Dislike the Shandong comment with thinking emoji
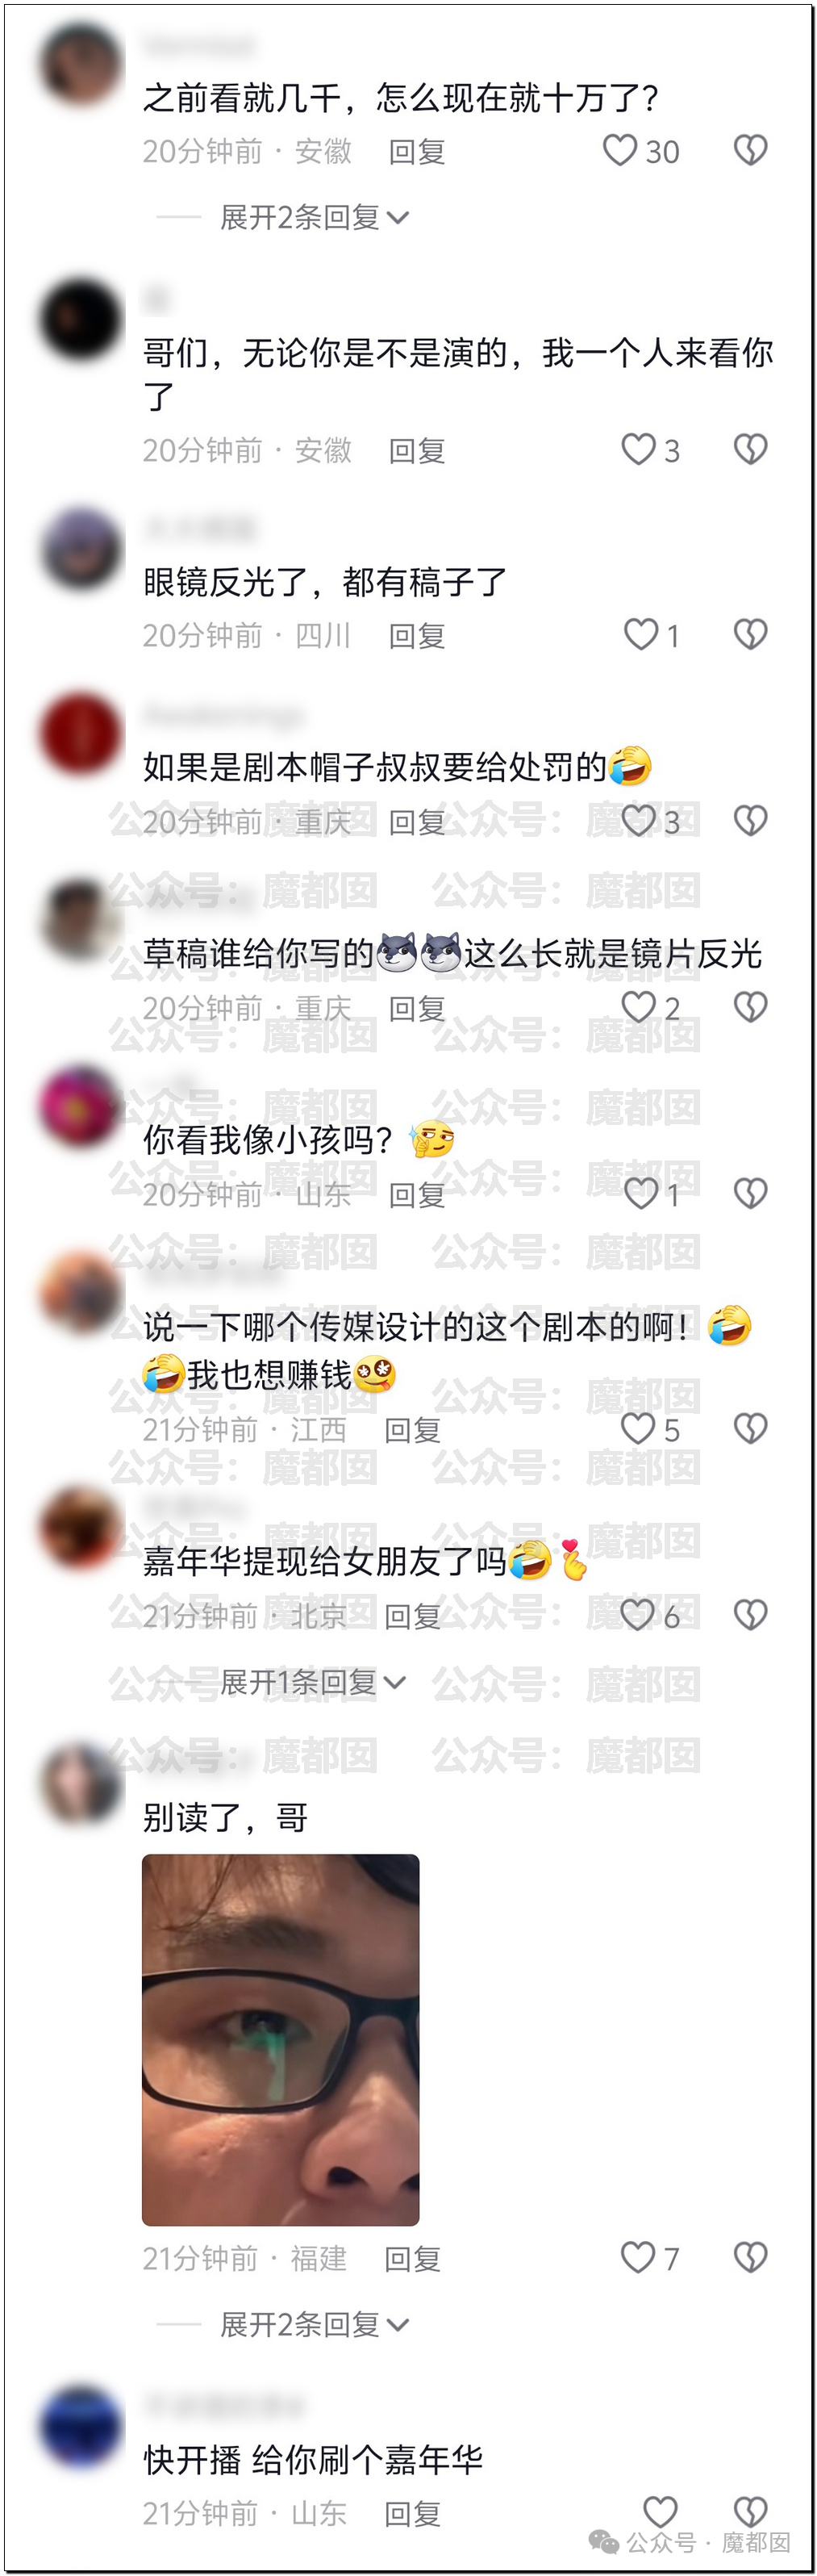Image resolution: width=817 pixels, height=2576 pixels. click(x=750, y=1193)
